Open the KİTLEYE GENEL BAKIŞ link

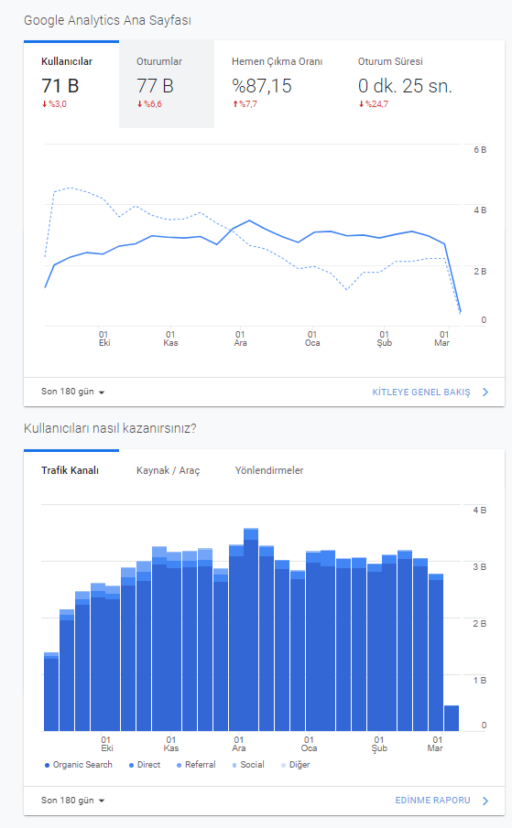click(x=421, y=392)
